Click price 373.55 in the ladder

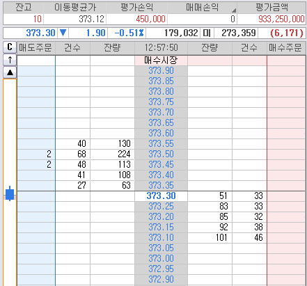(161, 144)
